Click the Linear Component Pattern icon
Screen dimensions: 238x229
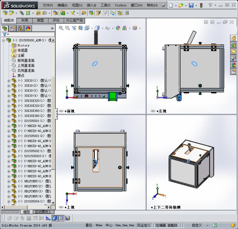coord(28,13)
